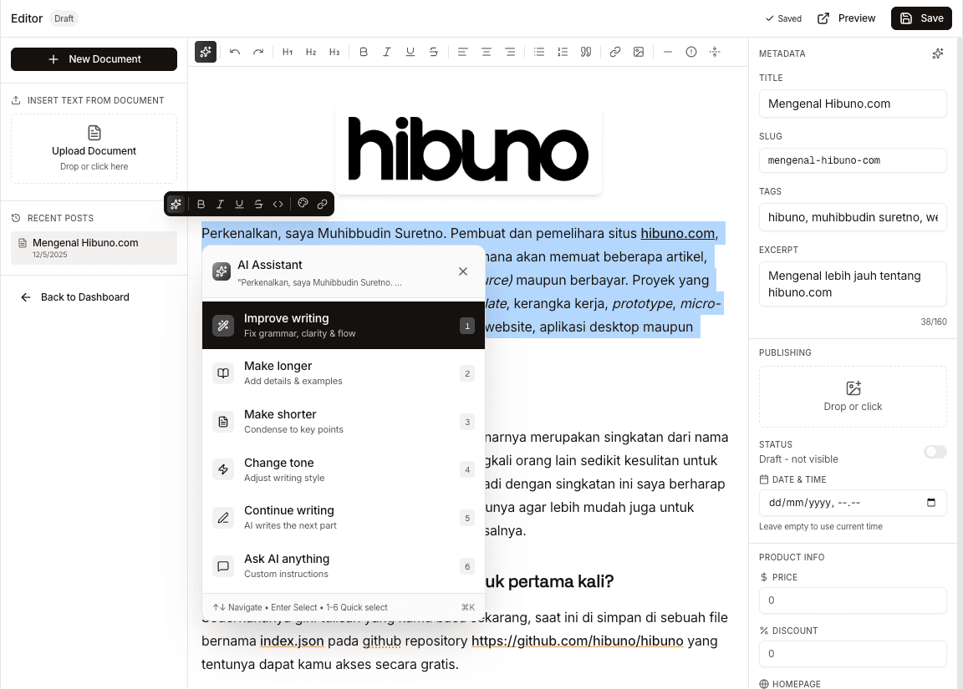Insert an image using the toolbar icon
This screenshot has height=689, width=963.
[x=639, y=52]
